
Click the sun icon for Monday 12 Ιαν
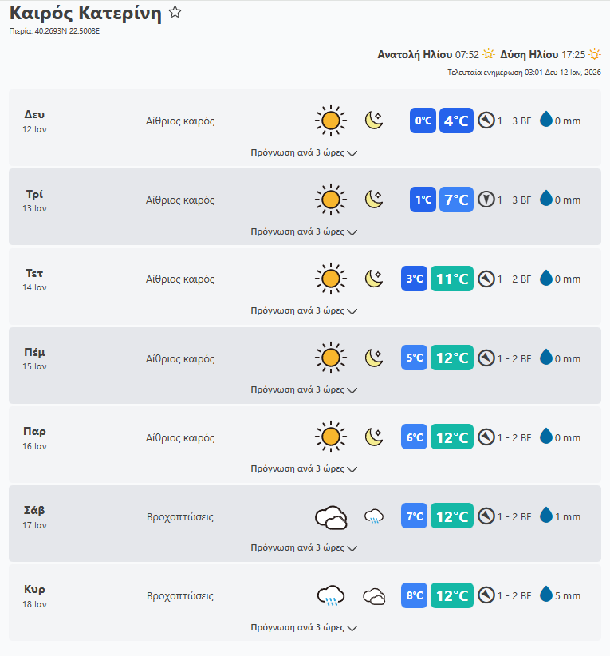click(330, 121)
